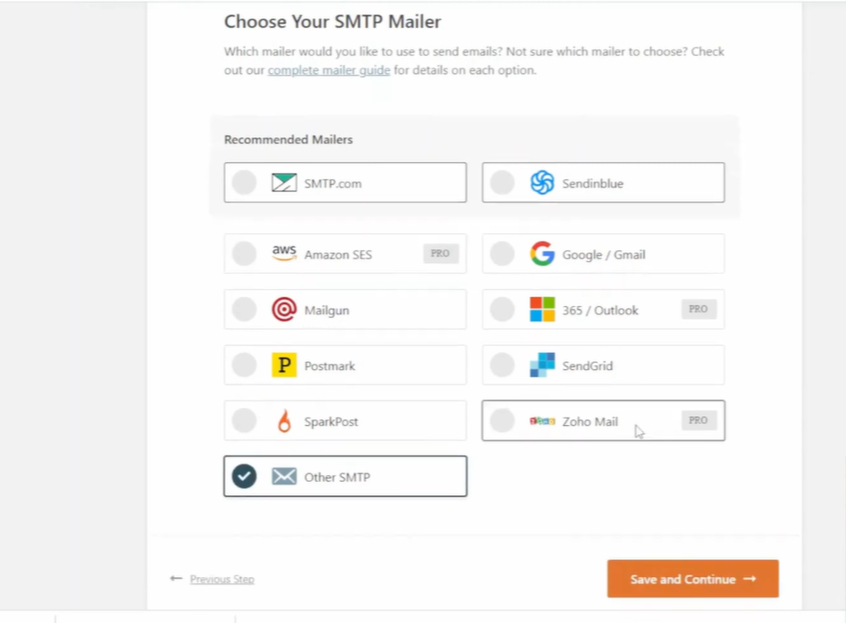Viewport: 846px width, 623px height.
Task: Select the SMTP.com radio button
Action: [x=244, y=183]
